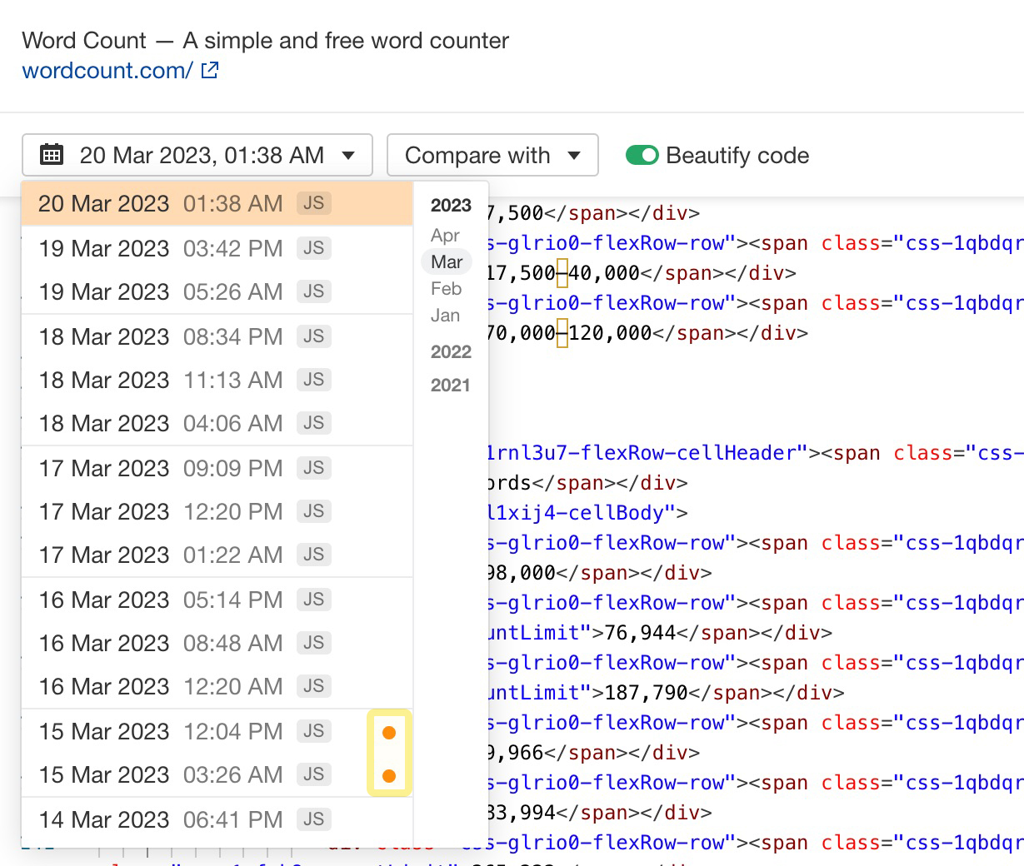Open the Compare with dropdown
The image size is (1024, 866).
(x=492, y=156)
